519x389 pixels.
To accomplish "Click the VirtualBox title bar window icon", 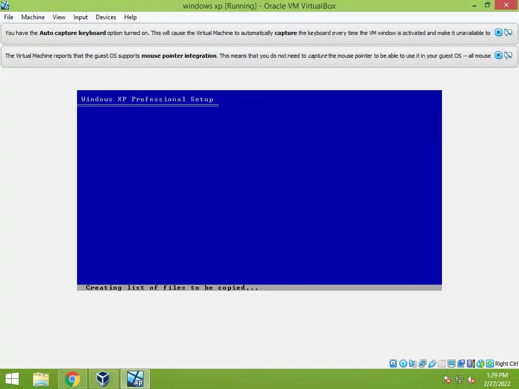I will 5,5.
